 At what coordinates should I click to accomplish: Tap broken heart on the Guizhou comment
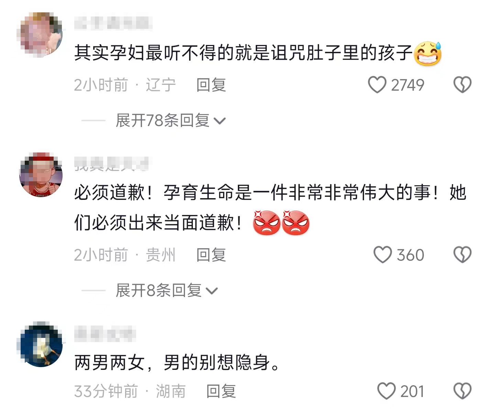(x=462, y=255)
